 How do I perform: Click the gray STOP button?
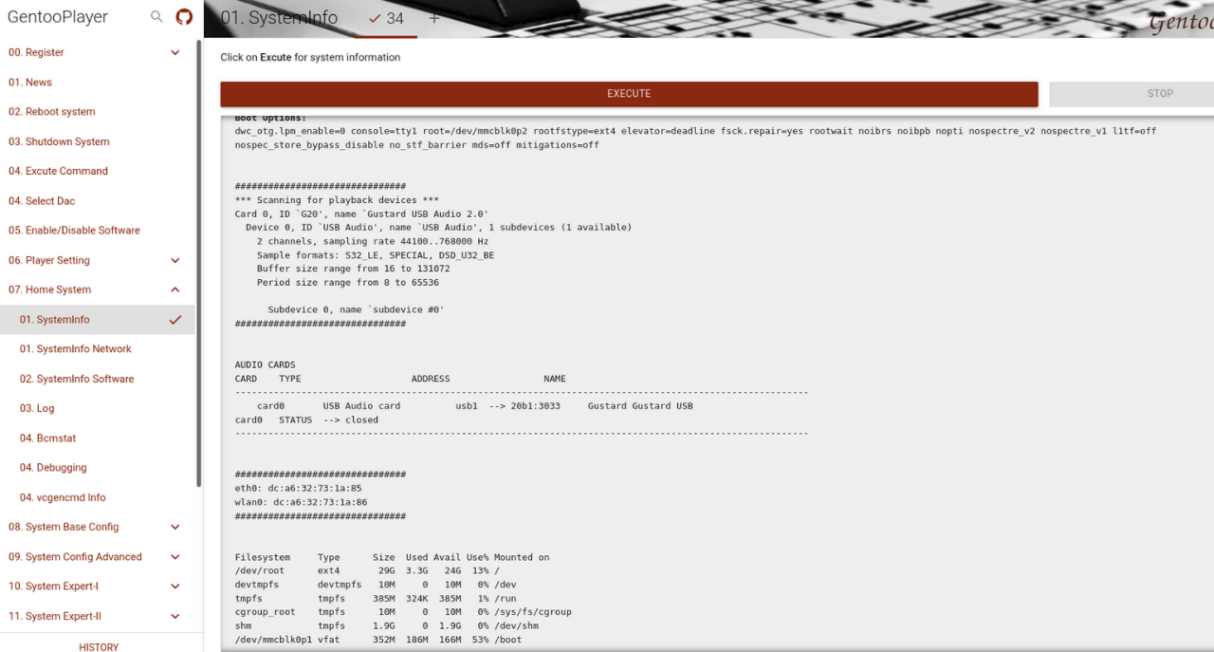(1131, 94)
